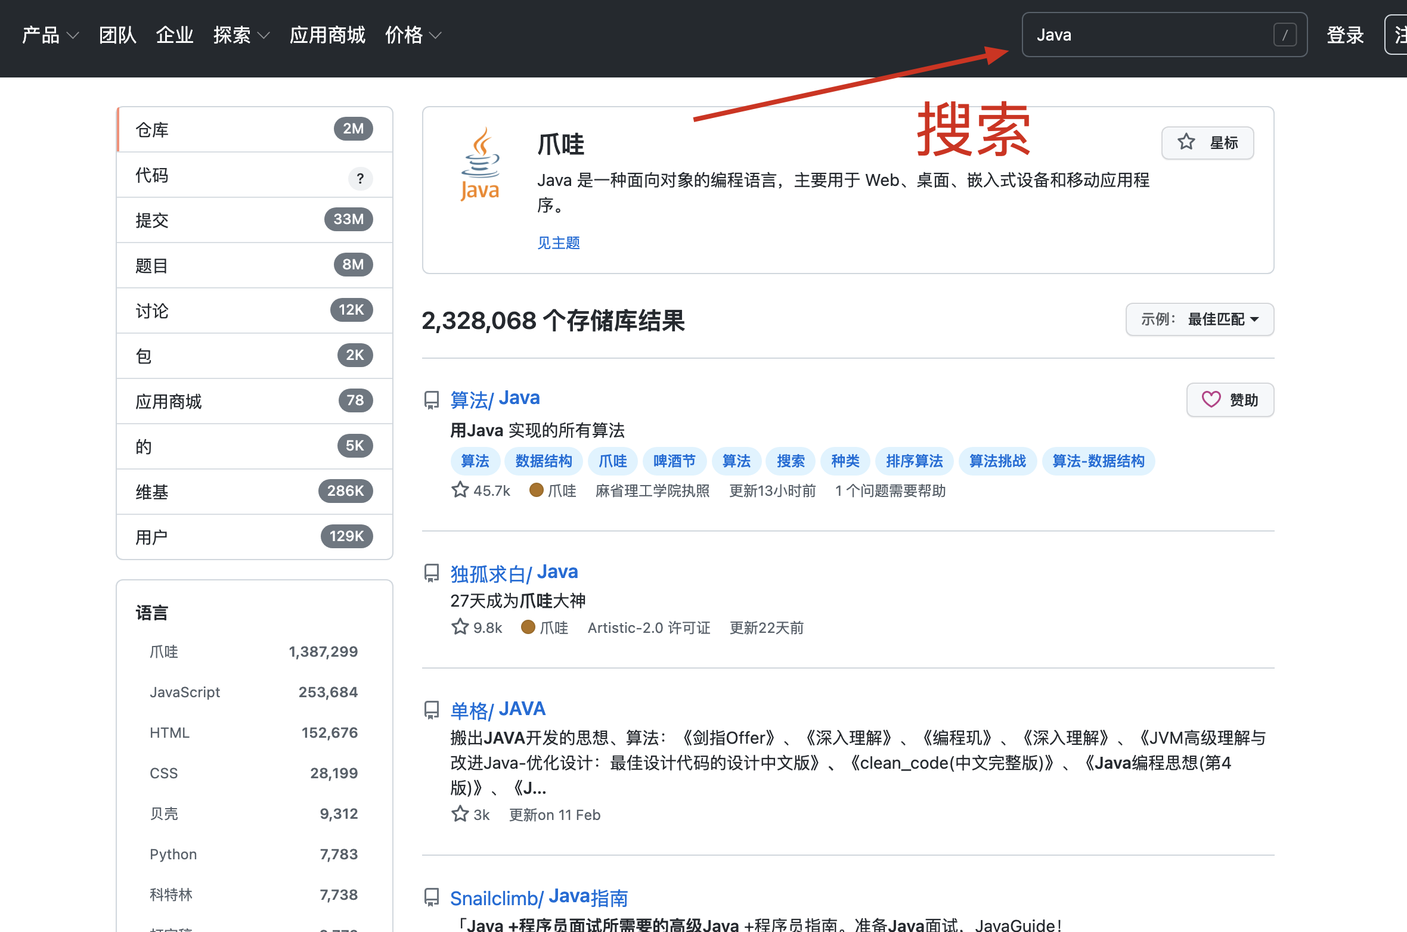Click star count icon showing 45.7k
Image resolution: width=1407 pixels, height=932 pixels.
pos(460,490)
